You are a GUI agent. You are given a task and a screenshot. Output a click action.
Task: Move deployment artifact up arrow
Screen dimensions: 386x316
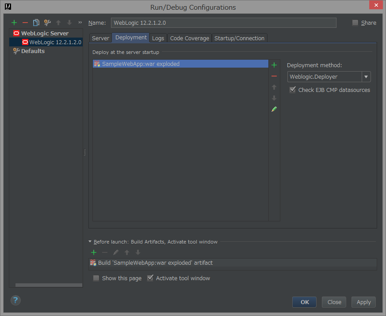[x=274, y=87]
